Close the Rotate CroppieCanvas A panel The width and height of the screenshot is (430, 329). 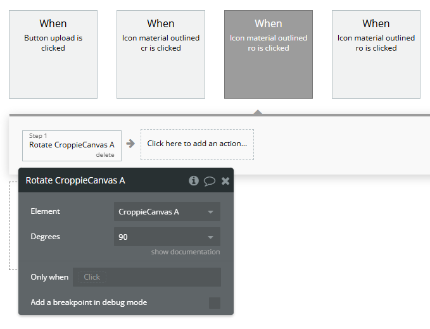point(225,181)
